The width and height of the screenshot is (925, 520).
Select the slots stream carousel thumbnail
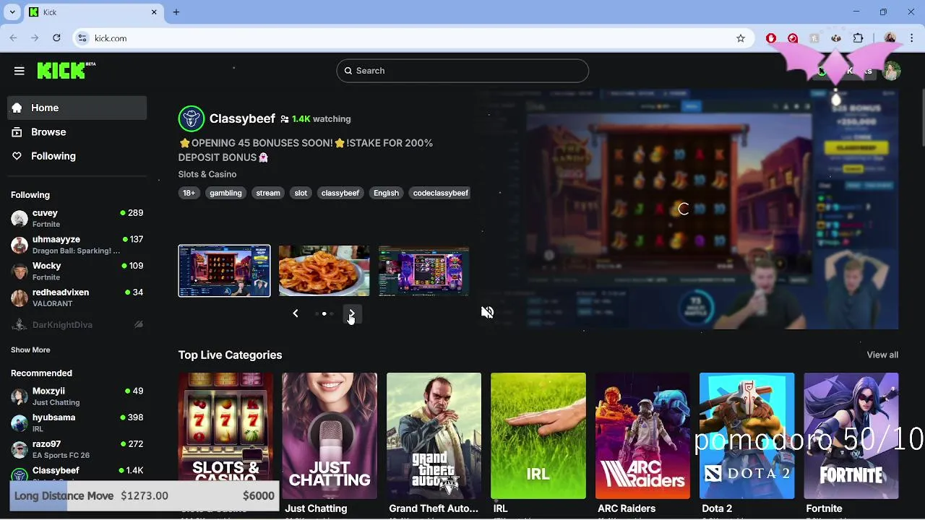coord(225,271)
